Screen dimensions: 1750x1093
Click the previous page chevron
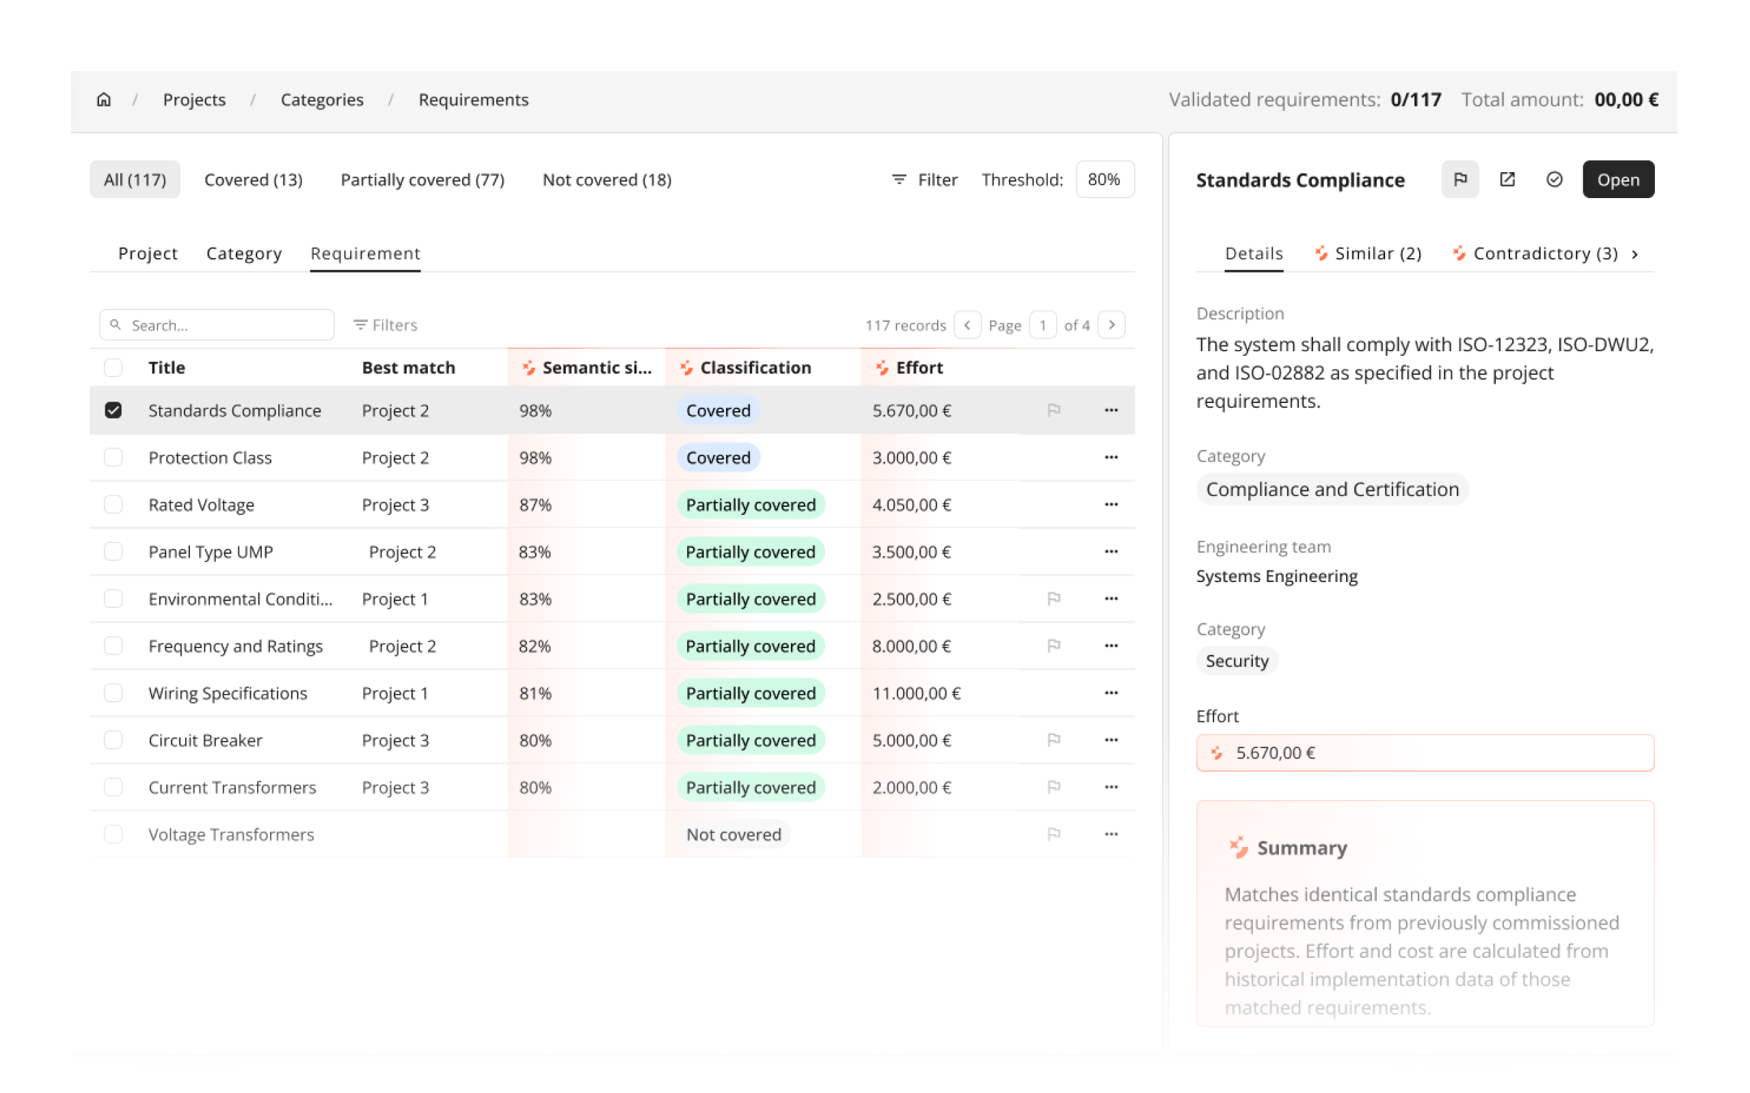click(x=967, y=324)
